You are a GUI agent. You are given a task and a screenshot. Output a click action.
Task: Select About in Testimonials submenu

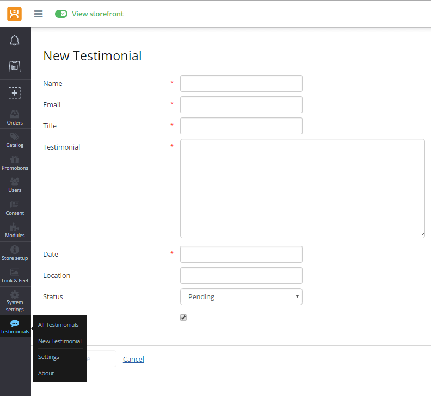[x=46, y=373]
